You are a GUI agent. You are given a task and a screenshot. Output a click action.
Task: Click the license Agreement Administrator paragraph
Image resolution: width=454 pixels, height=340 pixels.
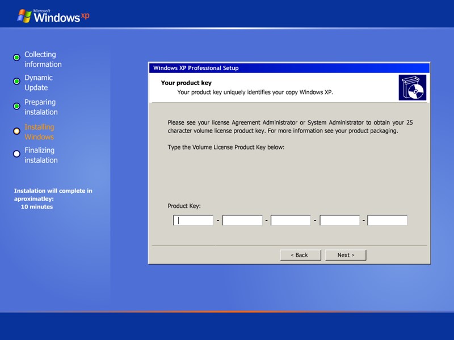(x=290, y=126)
